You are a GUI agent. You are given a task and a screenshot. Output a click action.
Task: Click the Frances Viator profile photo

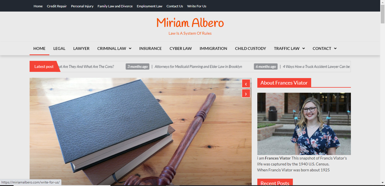[304, 124]
